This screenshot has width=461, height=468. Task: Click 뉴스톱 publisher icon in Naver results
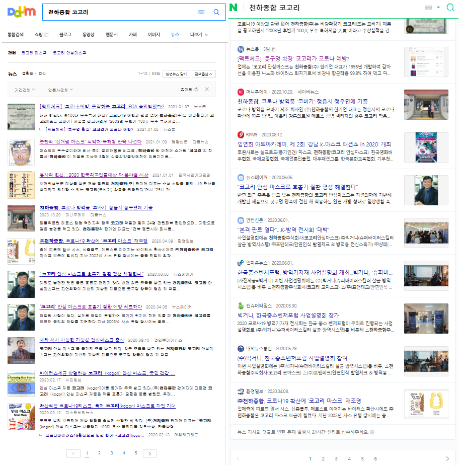pos(241,49)
